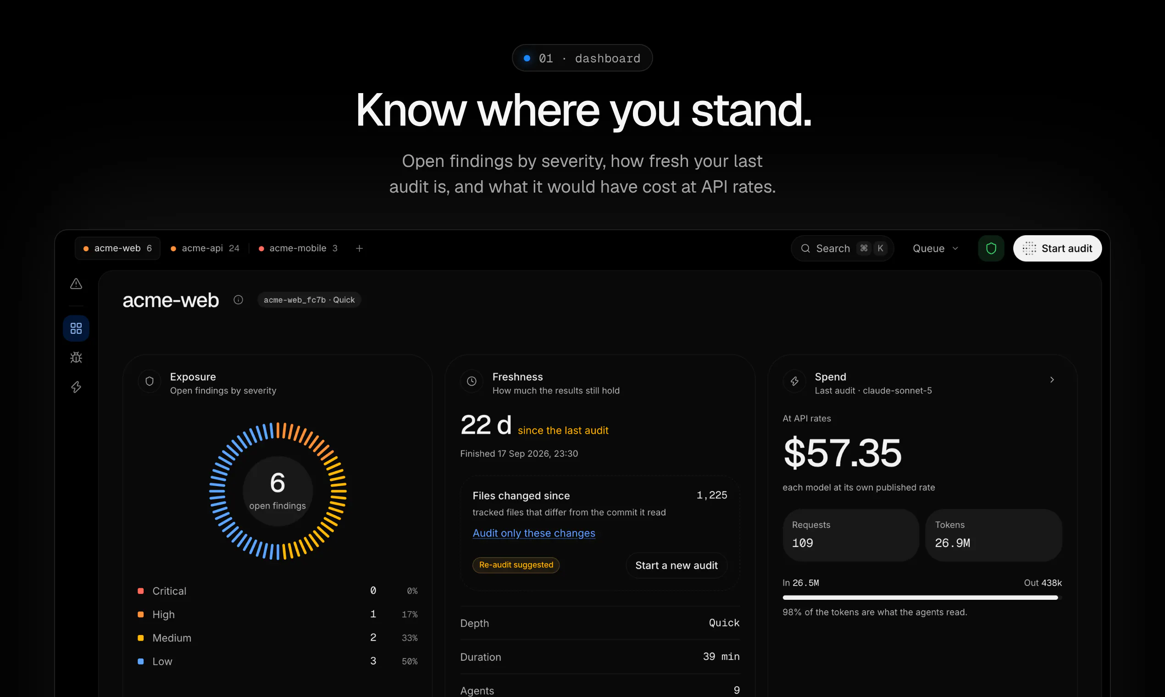This screenshot has height=697, width=1165.
Task: Click the Critical red color swatch
Action: tap(140, 591)
